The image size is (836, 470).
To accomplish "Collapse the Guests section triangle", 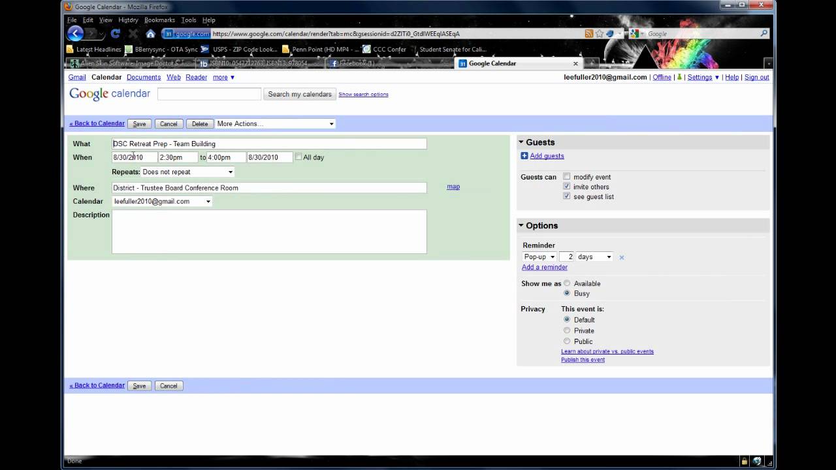I will pyautogui.click(x=521, y=142).
